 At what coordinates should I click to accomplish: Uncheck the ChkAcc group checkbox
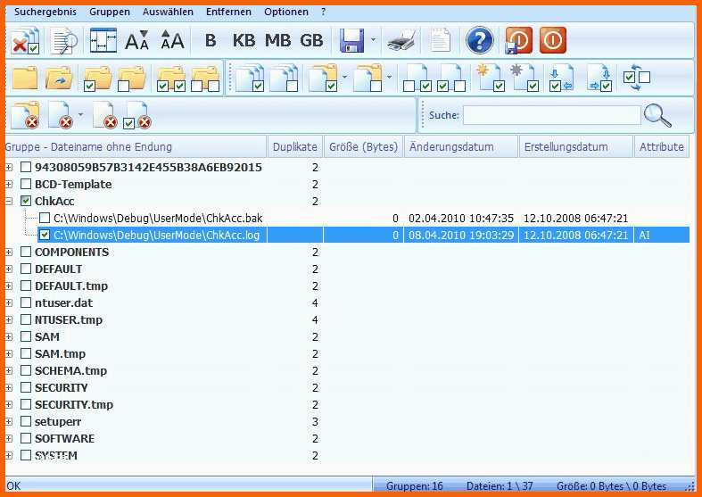(x=26, y=201)
